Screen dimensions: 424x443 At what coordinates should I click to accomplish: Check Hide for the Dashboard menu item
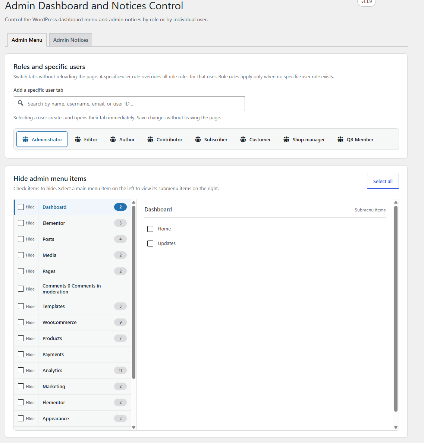click(x=21, y=207)
